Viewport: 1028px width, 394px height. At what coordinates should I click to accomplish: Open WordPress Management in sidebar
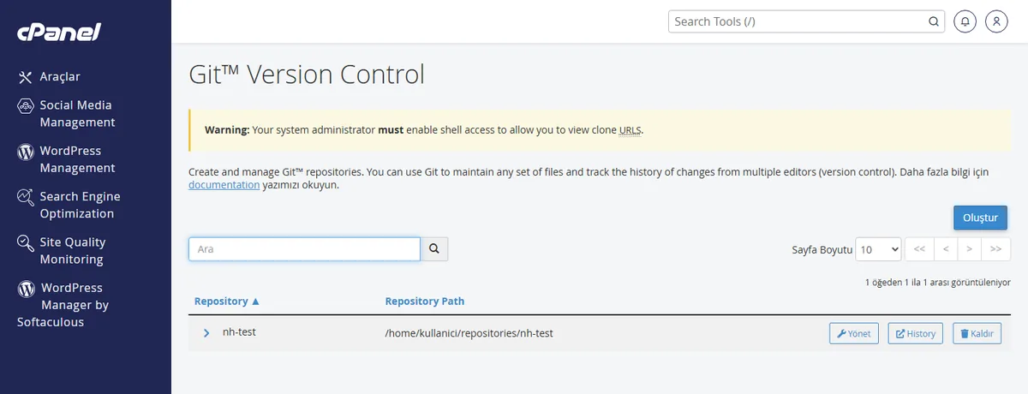click(x=77, y=159)
